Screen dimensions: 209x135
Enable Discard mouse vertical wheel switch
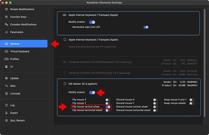[155, 107]
